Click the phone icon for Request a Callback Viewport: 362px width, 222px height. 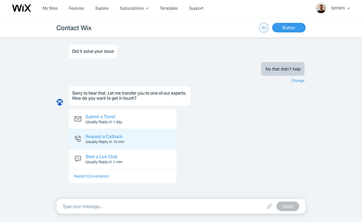(x=78, y=139)
